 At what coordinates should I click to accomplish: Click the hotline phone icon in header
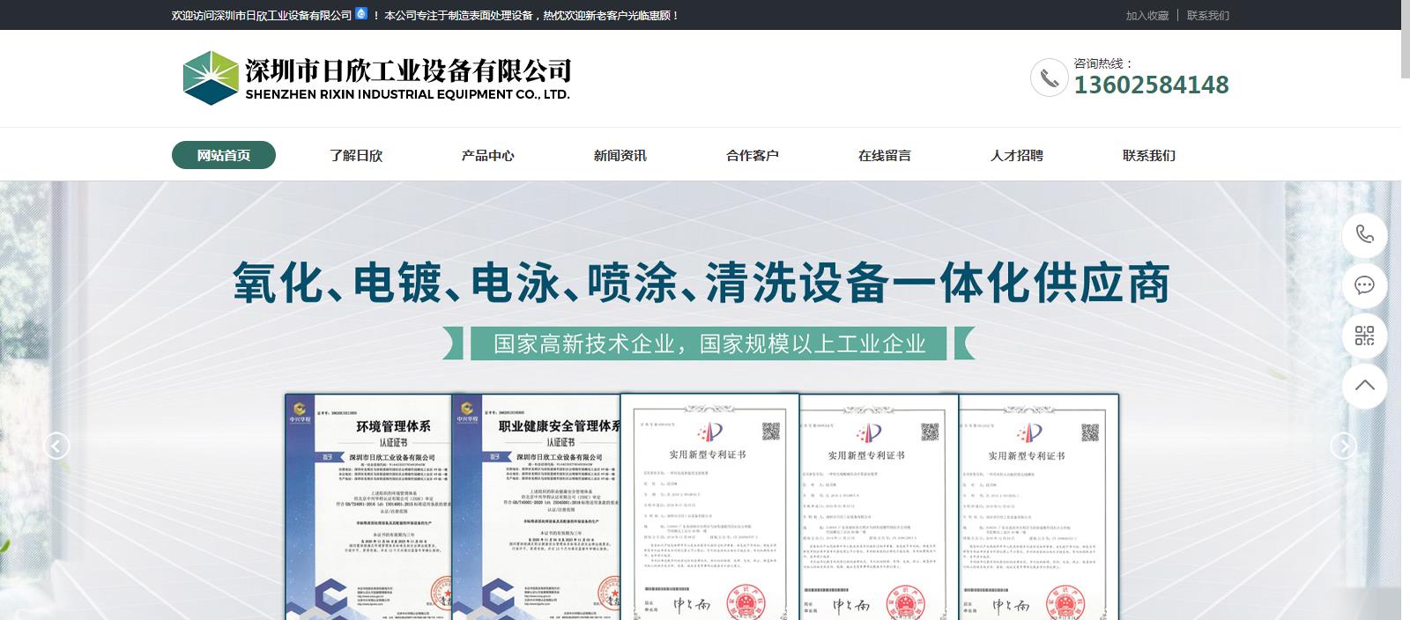(1050, 77)
